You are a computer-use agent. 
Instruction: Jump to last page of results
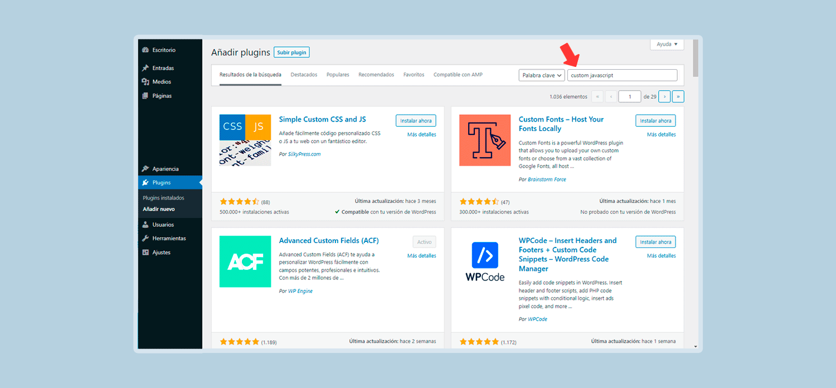point(678,96)
